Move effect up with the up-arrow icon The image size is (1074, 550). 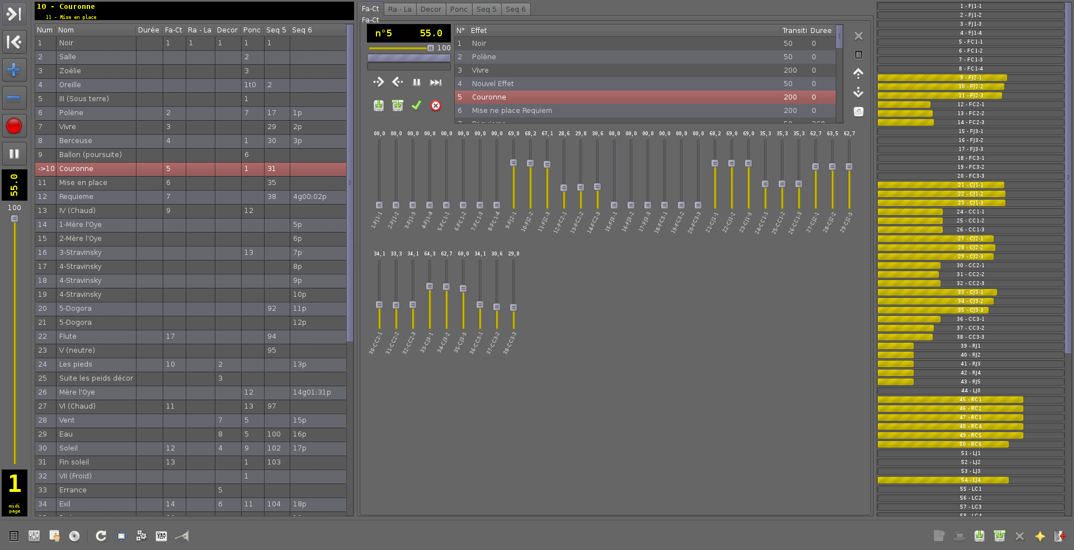[x=858, y=73]
